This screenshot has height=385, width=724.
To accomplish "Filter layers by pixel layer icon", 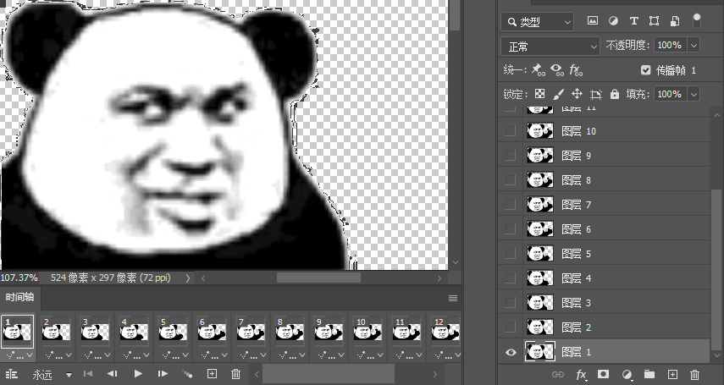I will click(593, 21).
